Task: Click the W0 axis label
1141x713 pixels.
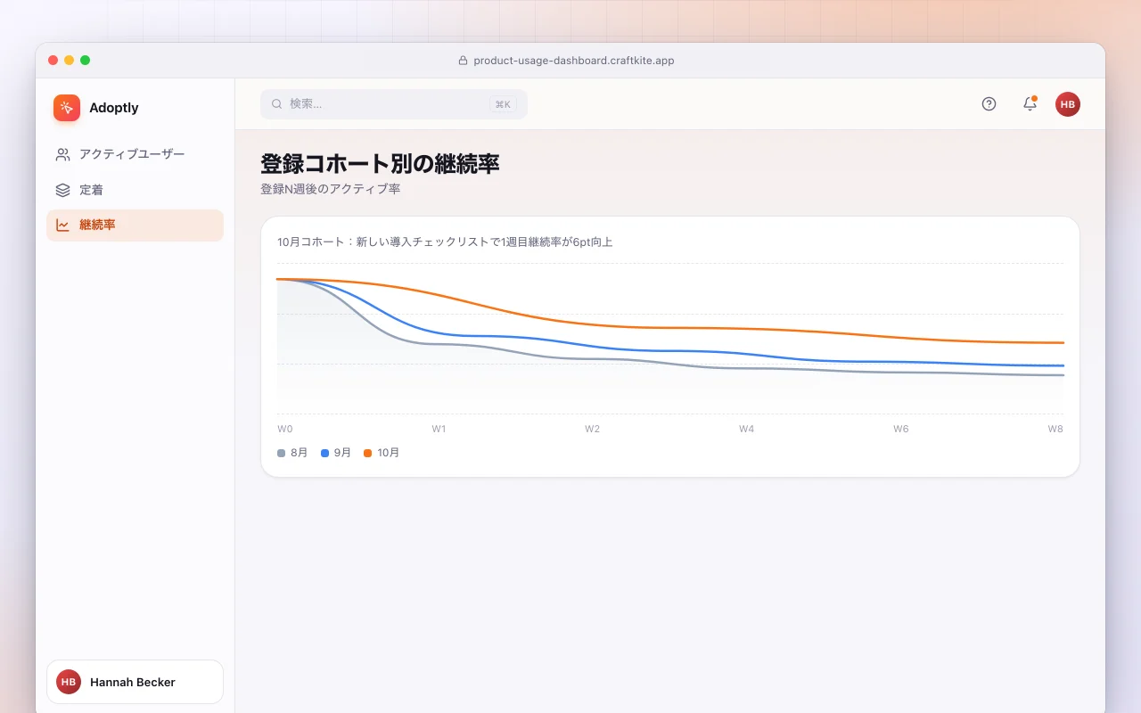Action: tap(285, 429)
